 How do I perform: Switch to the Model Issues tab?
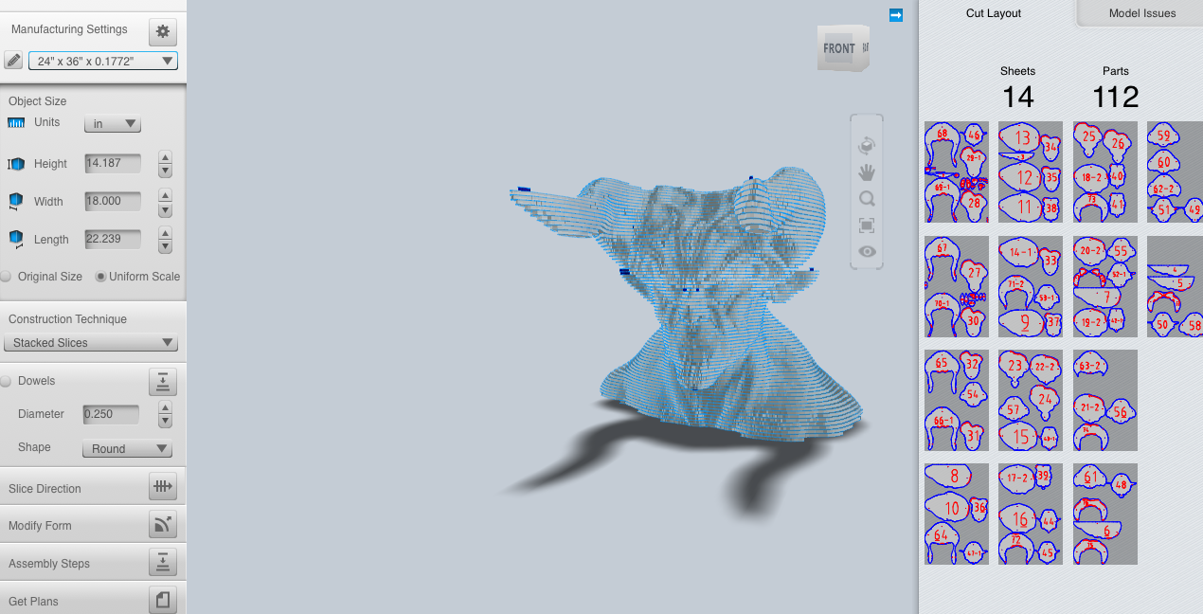1143,13
